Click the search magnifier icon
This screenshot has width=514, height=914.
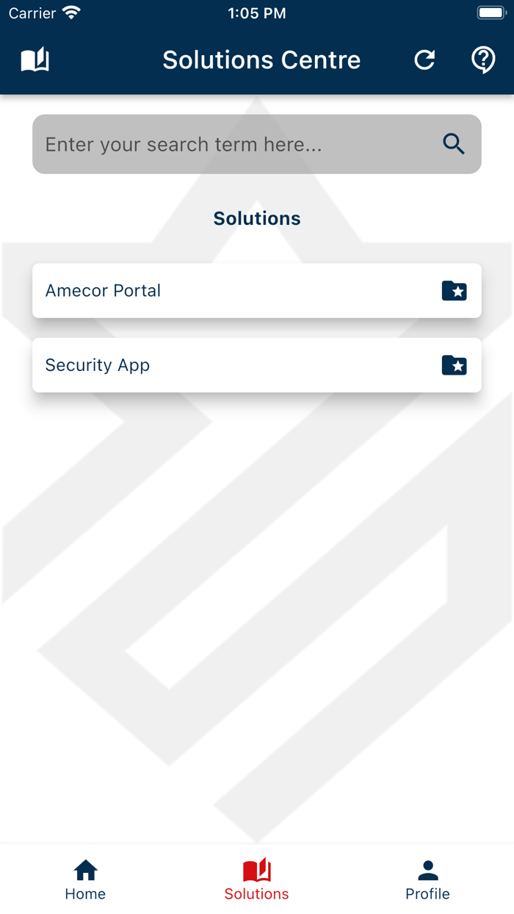pyautogui.click(x=453, y=144)
